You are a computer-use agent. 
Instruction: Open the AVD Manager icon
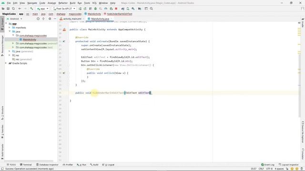pos(128,9)
